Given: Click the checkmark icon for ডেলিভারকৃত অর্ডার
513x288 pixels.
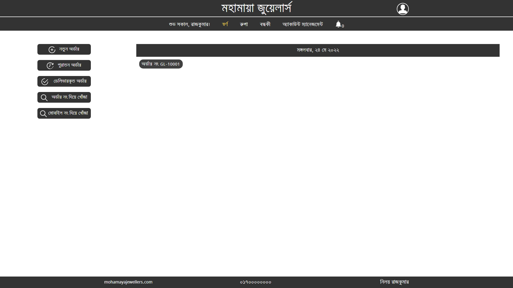Looking at the screenshot, I should (x=45, y=82).
